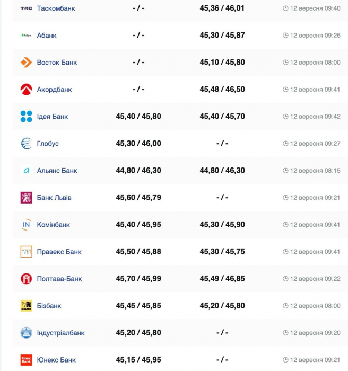This screenshot has width=348, height=371.
Task: Click the clock icon in Таскомбанк row
Action: (285, 8)
